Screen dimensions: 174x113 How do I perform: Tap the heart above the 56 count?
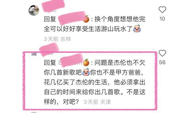(162, 53)
